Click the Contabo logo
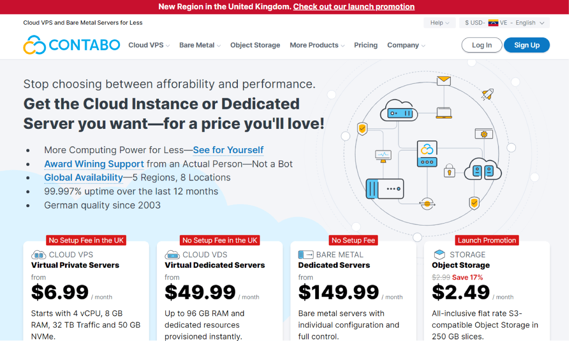This screenshot has height=341, width=569. click(x=71, y=45)
